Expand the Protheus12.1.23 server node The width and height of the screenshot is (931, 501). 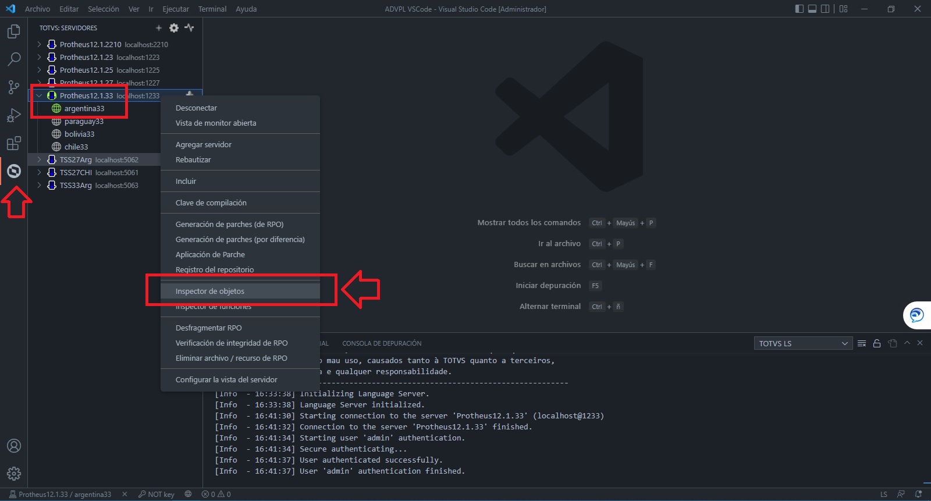(x=39, y=57)
